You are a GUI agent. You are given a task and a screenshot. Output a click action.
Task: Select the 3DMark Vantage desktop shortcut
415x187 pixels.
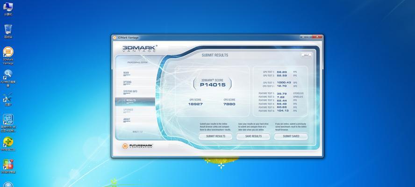click(8, 55)
